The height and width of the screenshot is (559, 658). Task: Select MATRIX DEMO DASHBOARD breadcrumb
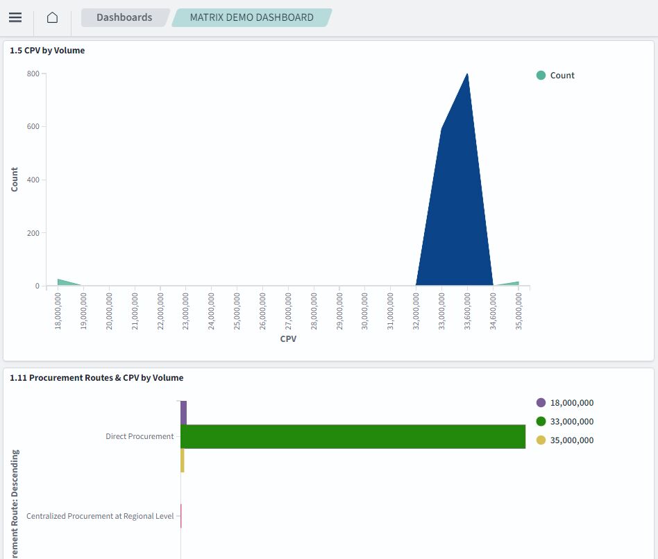(251, 17)
